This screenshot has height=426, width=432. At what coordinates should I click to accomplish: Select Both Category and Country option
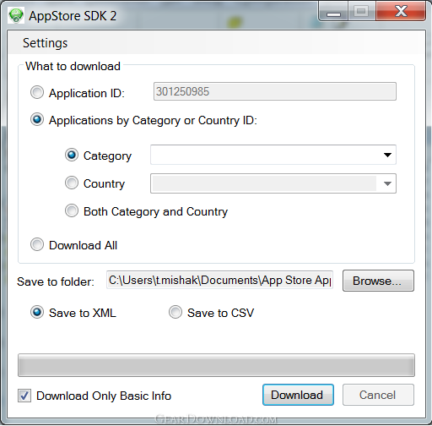pos(72,210)
